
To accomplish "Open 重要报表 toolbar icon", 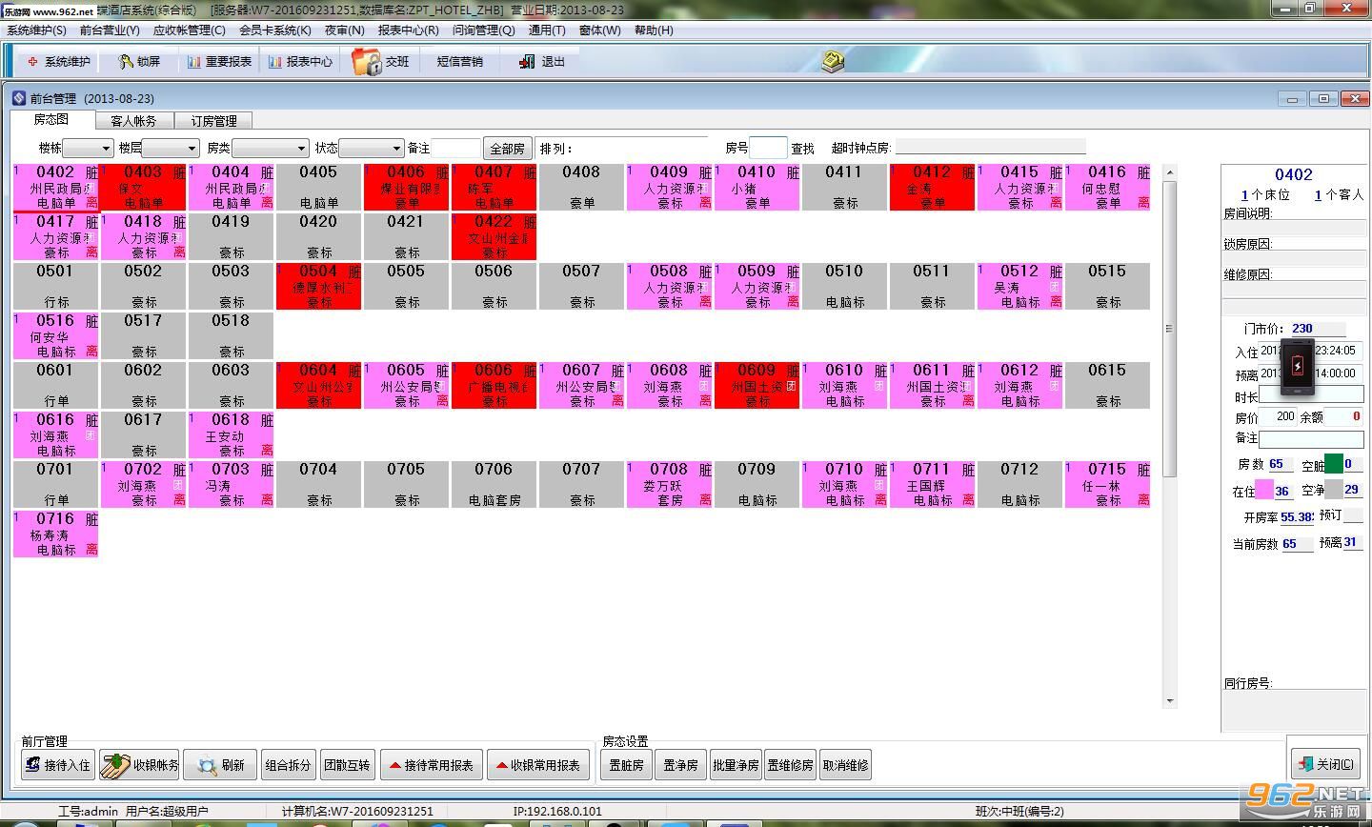I will [194, 62].
